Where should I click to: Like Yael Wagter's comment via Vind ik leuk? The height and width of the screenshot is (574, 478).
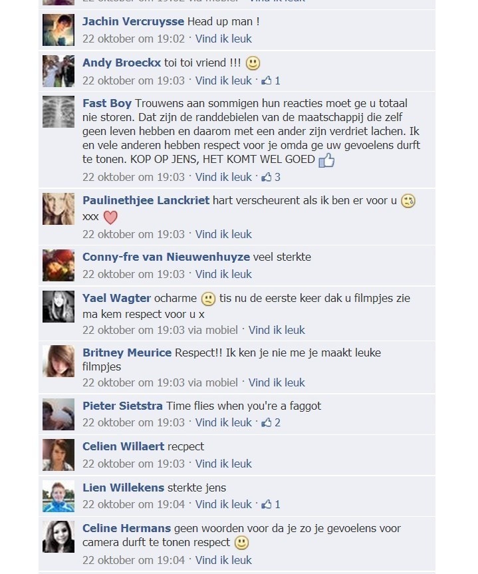pyautogui.click(x=277, y=330)
